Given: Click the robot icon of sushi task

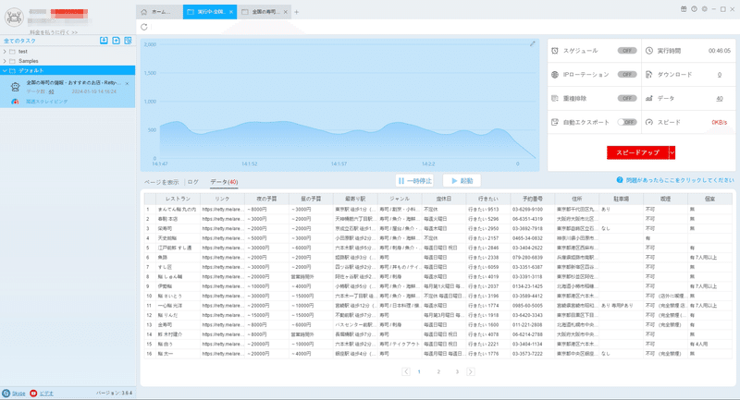Looking at the screenshot, I should (x=15, y=87).
